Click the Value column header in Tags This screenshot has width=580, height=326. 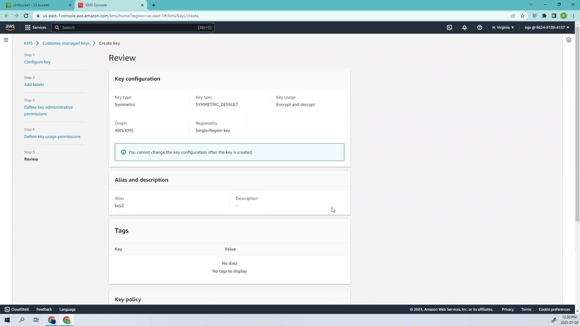230,249
